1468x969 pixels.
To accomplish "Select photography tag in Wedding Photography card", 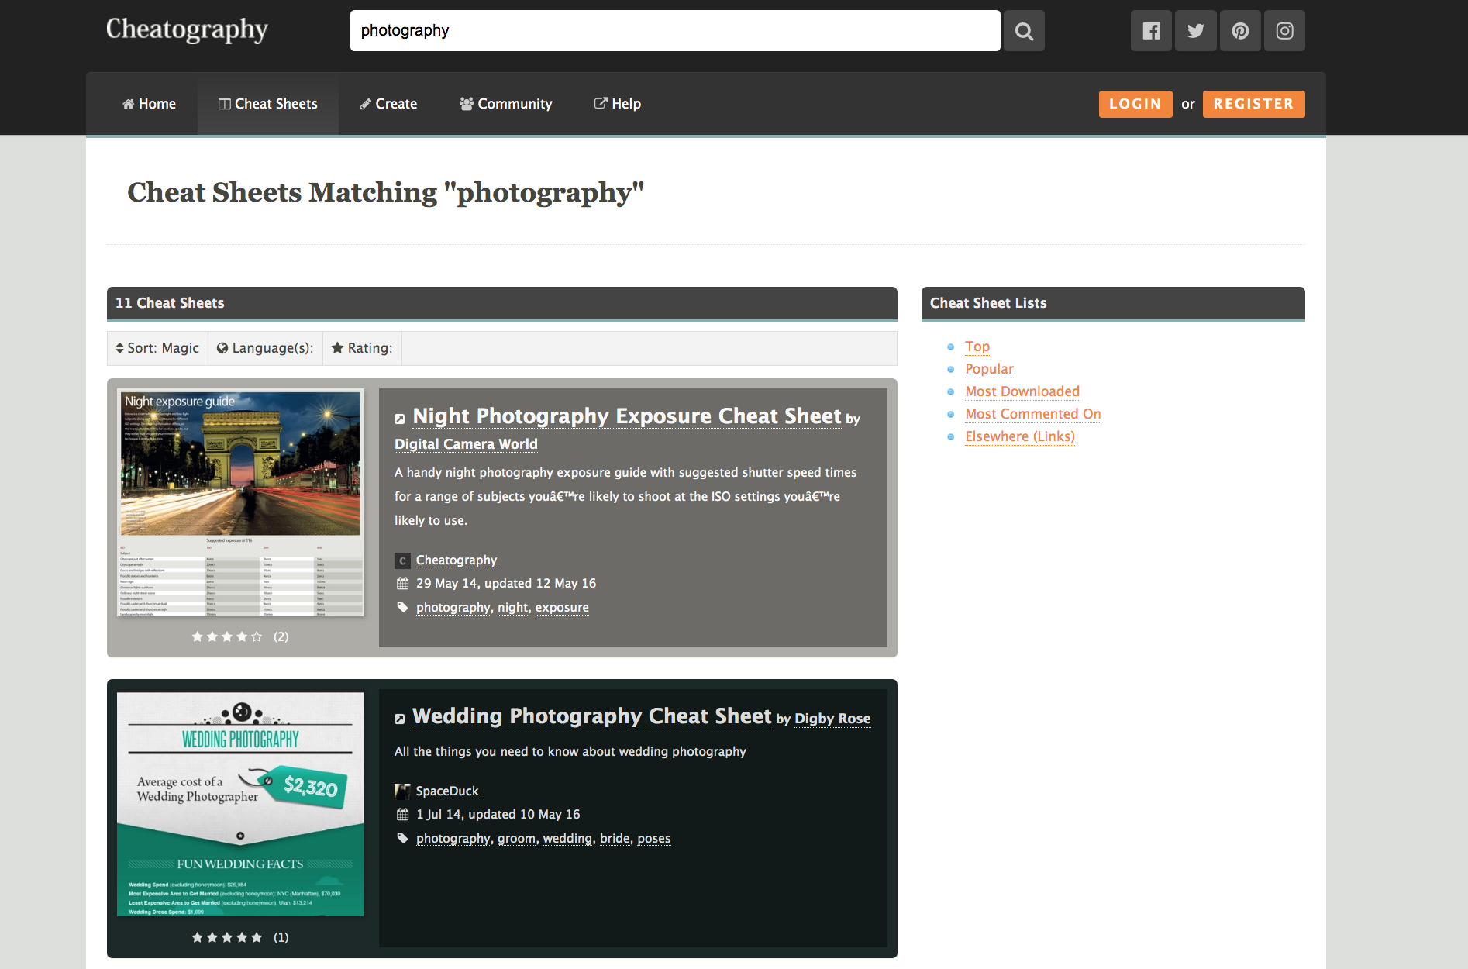I will (453, 839).
